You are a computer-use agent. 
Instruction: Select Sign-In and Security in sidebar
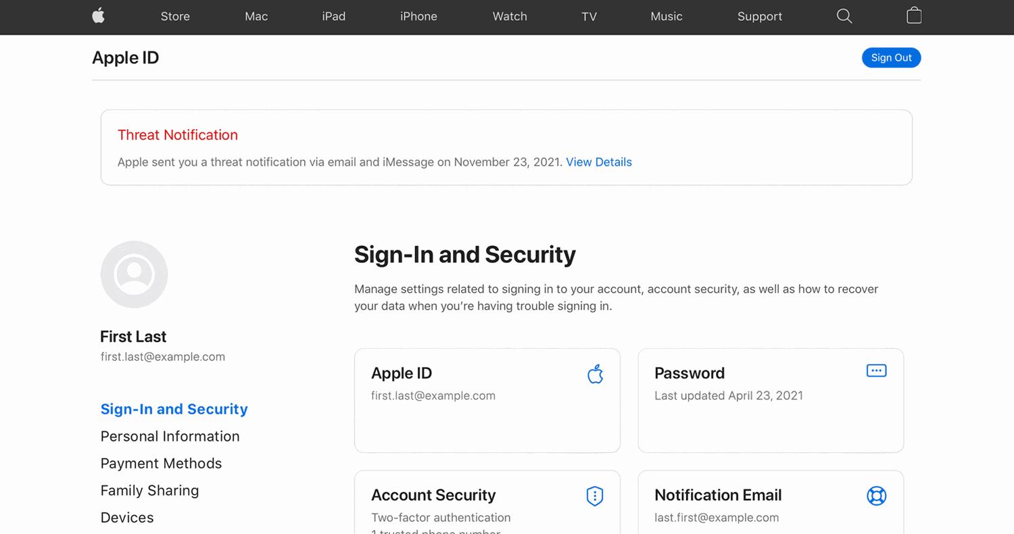coord(174,409)
